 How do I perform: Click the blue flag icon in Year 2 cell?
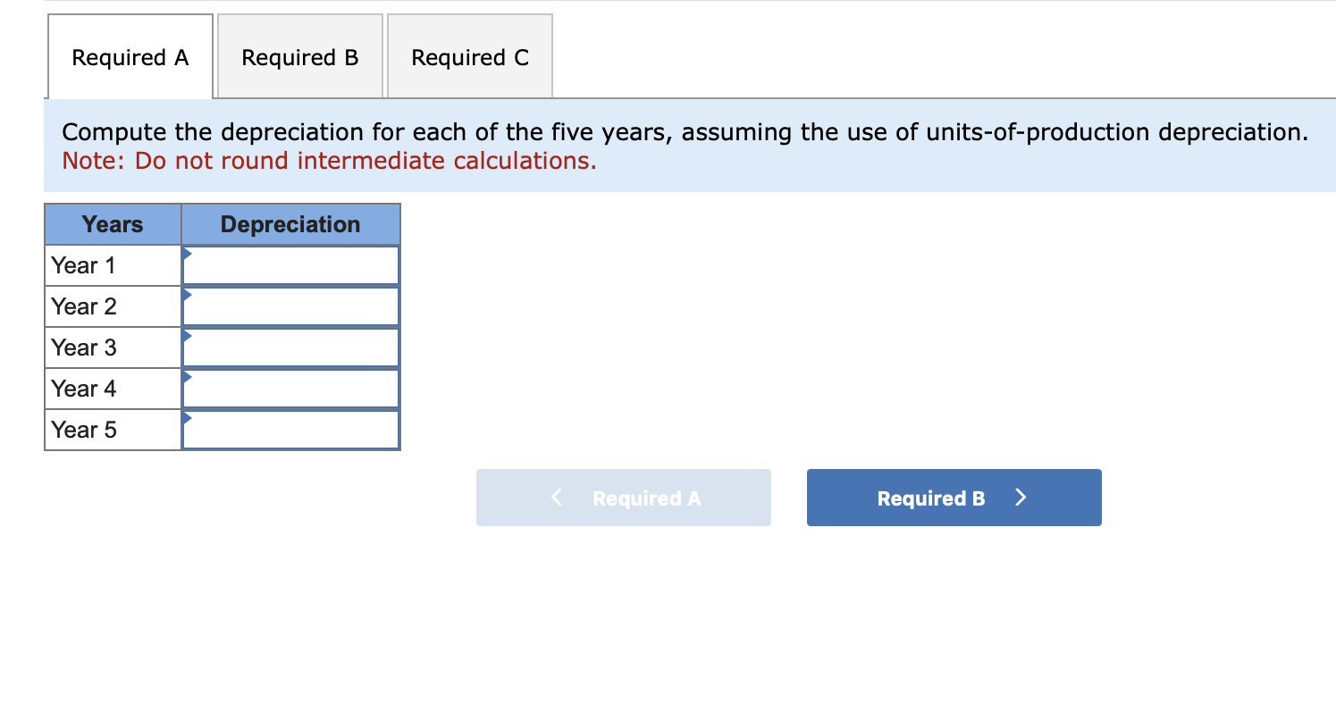(x=187, y=294)
